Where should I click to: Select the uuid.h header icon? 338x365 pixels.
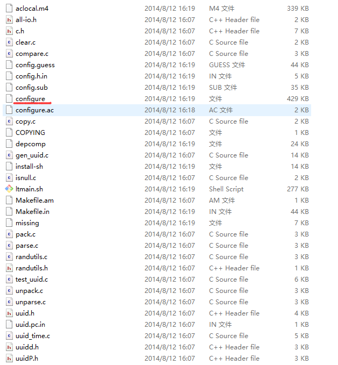9,313
